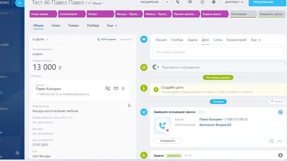Click the green plus Создайте дело icon
The image size is (287, 161).
(156, 89)
